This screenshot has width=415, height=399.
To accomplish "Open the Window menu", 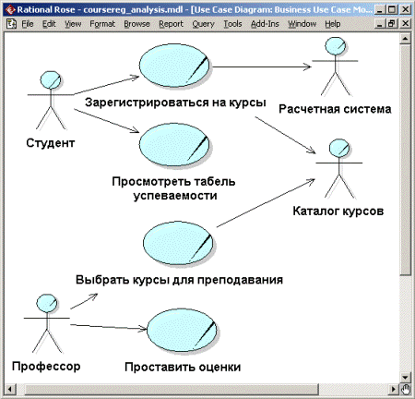I will pos(302,24).
